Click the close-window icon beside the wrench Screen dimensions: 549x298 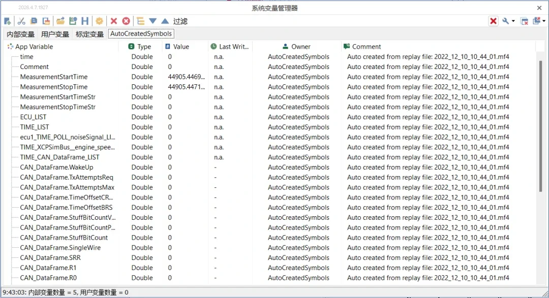tap(524, 21)
